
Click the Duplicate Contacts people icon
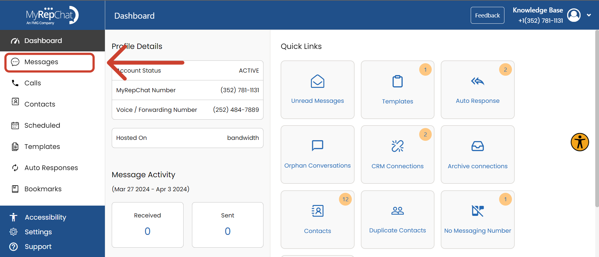pyautogui.click(x=397, y=211)
